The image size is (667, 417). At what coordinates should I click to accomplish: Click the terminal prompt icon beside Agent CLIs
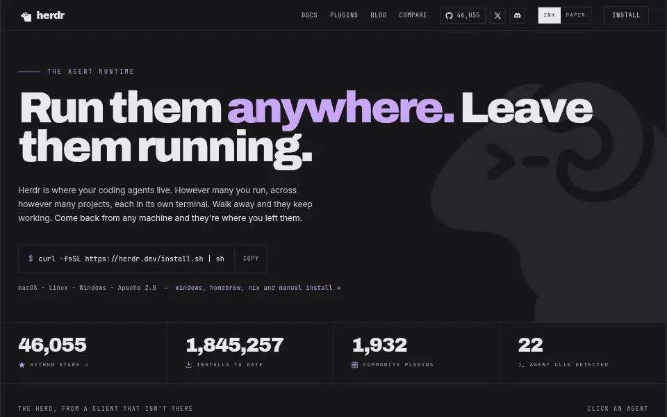tap(521, 365)
